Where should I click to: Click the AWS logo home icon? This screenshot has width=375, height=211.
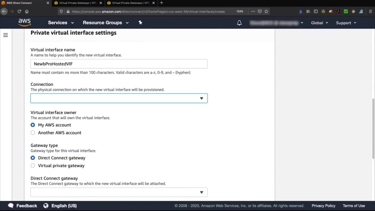click(x=25, y=23)
